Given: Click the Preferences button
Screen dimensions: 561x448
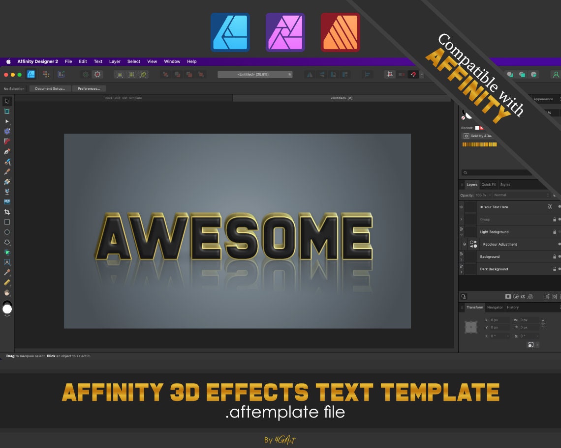Looking at the screenshot, I should [x=89, y=89].
